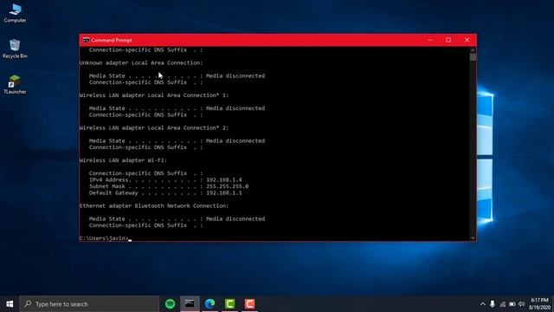Open the red Camtasia recorder taskbar icon
This screenshot has width=554, height=312.
pos(250,304)
